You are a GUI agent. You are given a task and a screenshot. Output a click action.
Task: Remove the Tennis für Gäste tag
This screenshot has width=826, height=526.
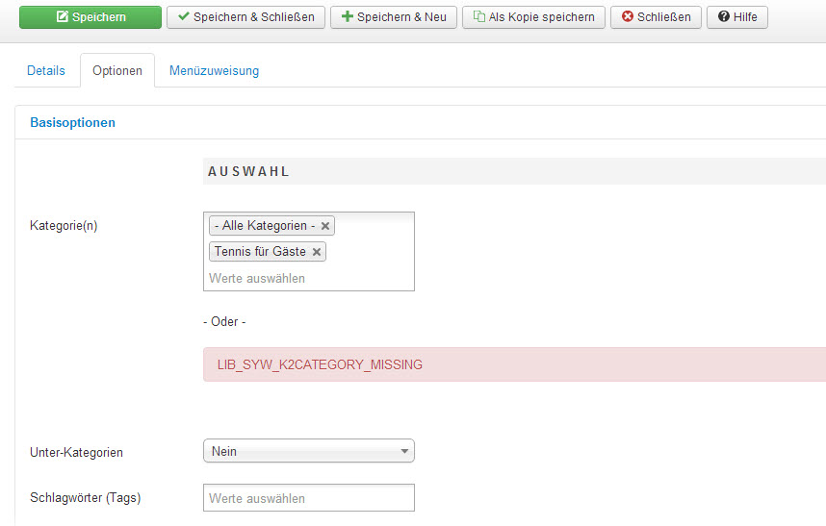tap(317, 252)
